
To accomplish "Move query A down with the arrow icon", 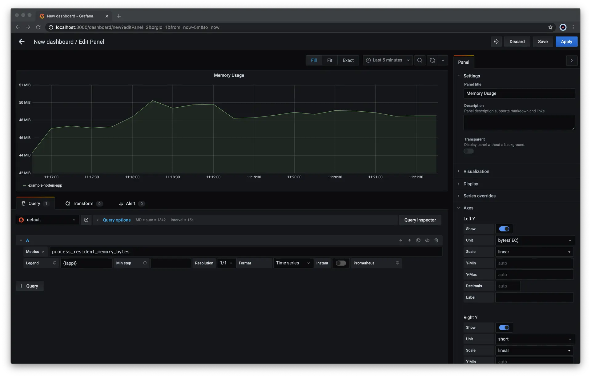I will click(x=400, y=240).
